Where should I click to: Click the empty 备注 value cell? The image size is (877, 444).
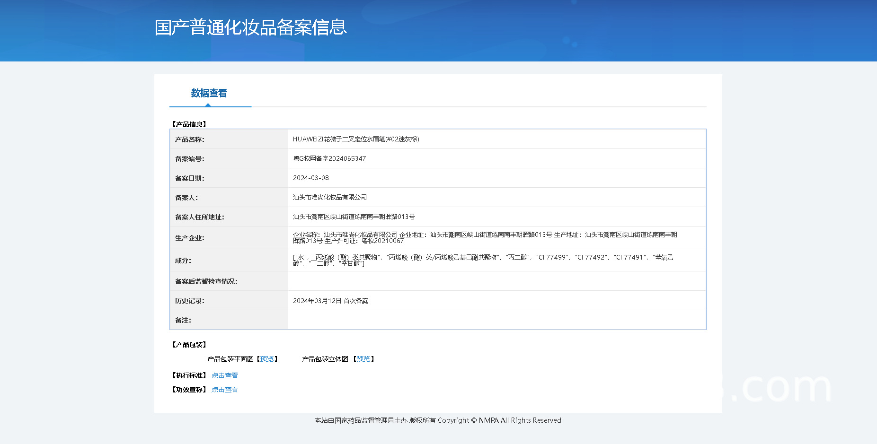(x=496, y=320)
